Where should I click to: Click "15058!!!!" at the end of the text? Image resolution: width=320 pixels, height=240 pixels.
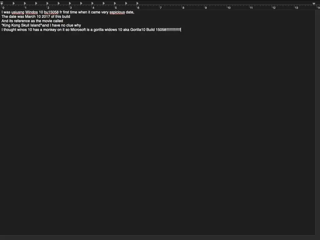[168, 30]
